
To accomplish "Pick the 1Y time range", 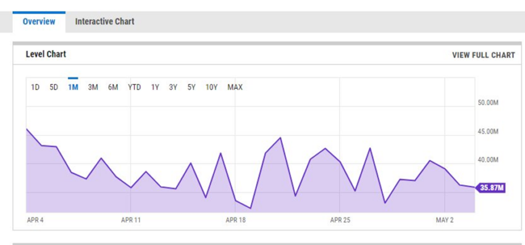I will [154, 87].
